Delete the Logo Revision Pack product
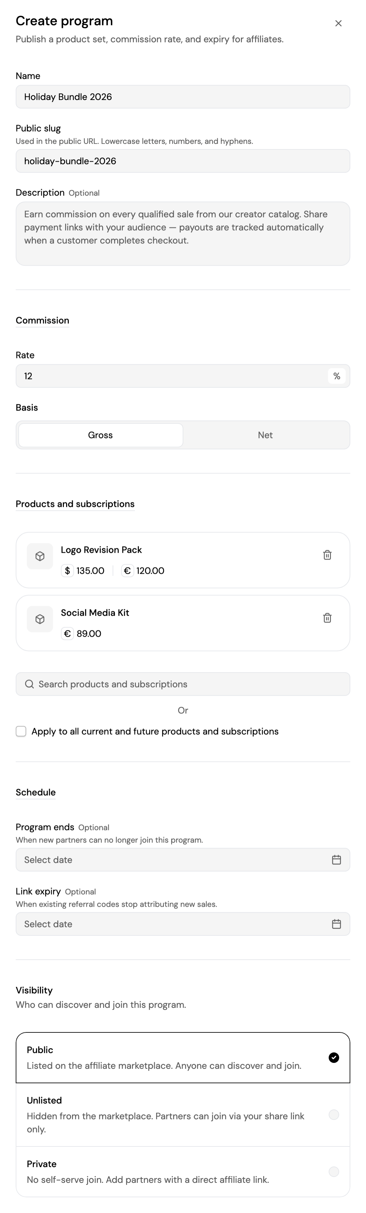366x1213 pixels. click(x=327, y=555)
